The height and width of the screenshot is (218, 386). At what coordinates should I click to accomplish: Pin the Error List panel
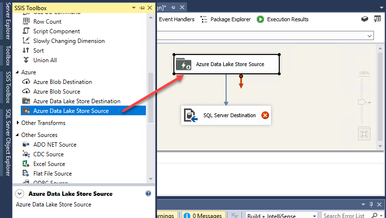371,204
